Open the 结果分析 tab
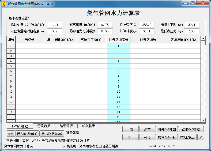Image resolution: width=211 pixels, height=151 pixels. (x=66, y=126)
